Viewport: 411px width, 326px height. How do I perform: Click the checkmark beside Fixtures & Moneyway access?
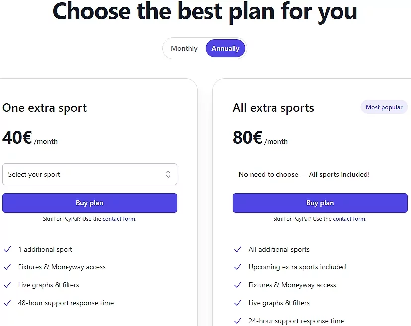coord(8,267)
